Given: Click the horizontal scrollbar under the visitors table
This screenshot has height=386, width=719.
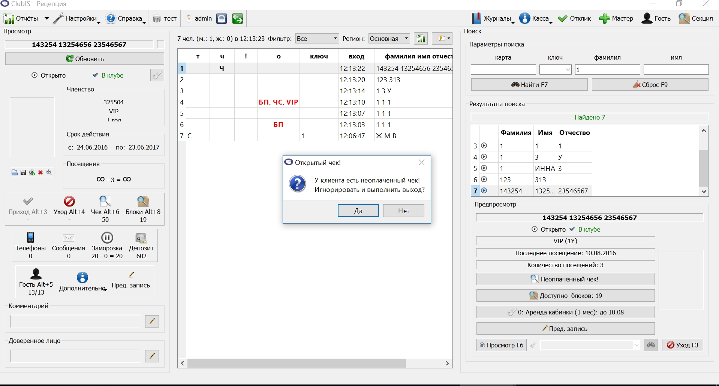Looking at the screenshot, I should point(315,363).
